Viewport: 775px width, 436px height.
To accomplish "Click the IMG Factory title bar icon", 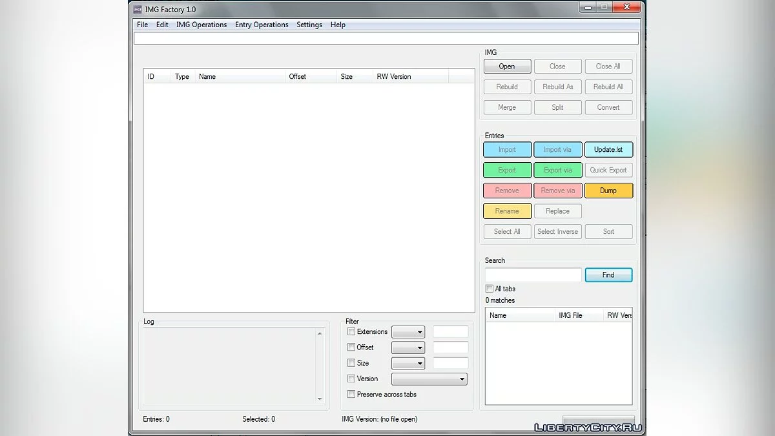I will [138, 10].
